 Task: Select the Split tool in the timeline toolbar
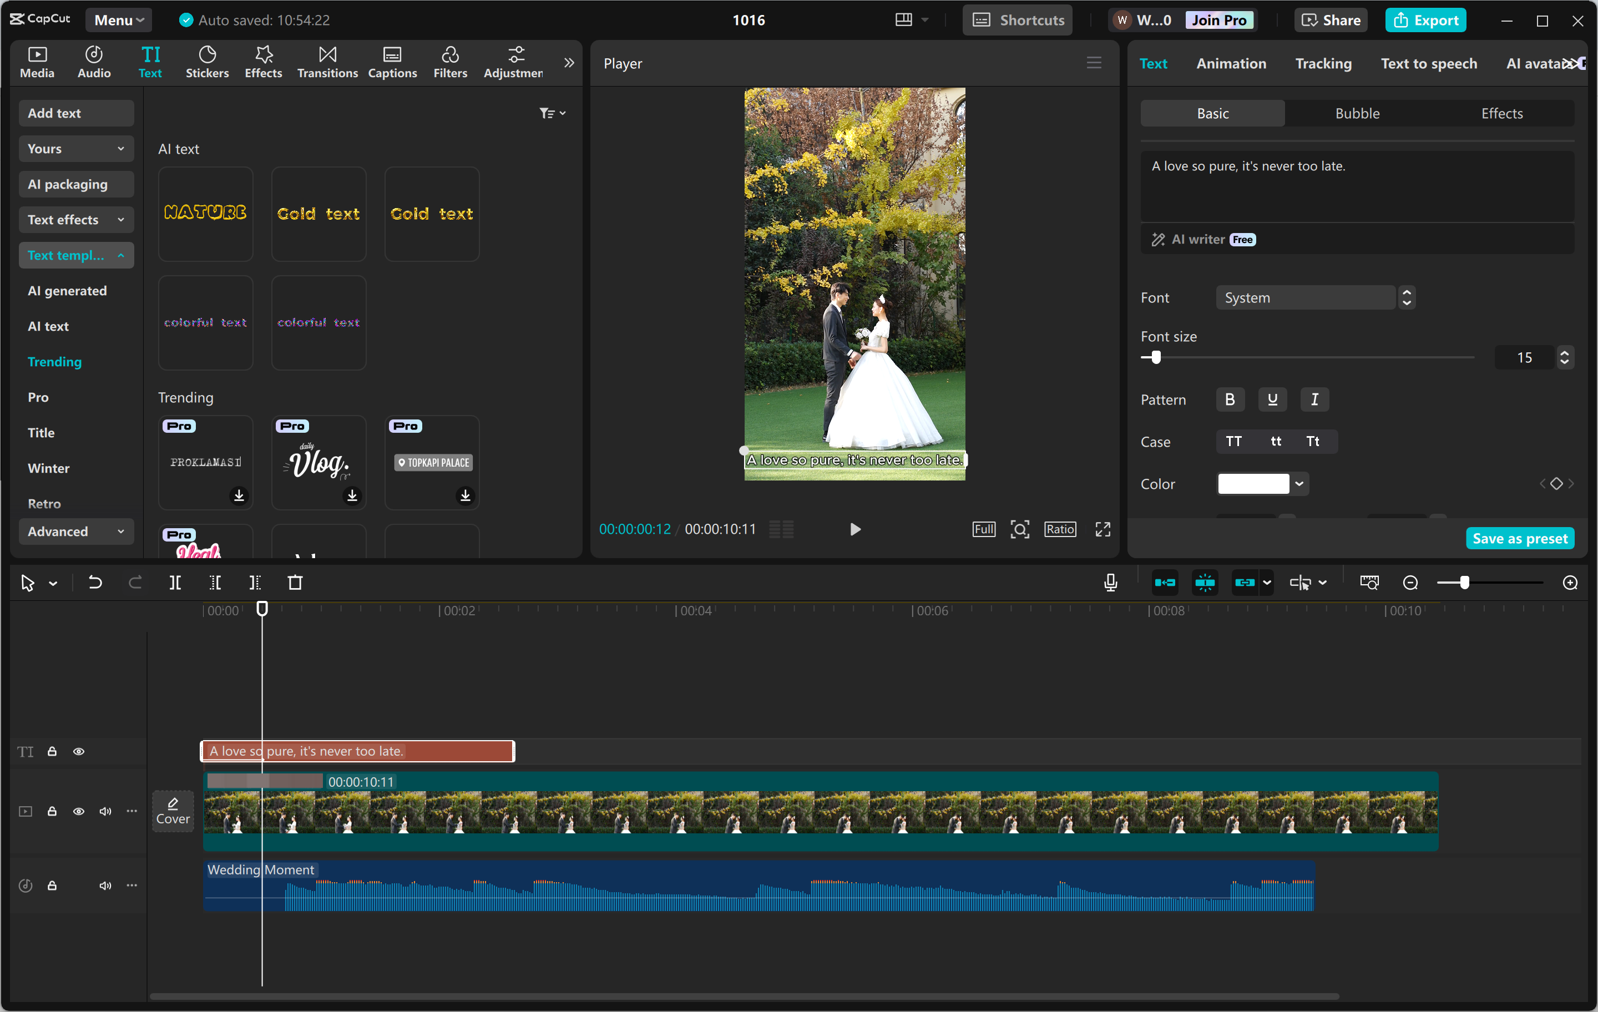[x=176, y=583]
